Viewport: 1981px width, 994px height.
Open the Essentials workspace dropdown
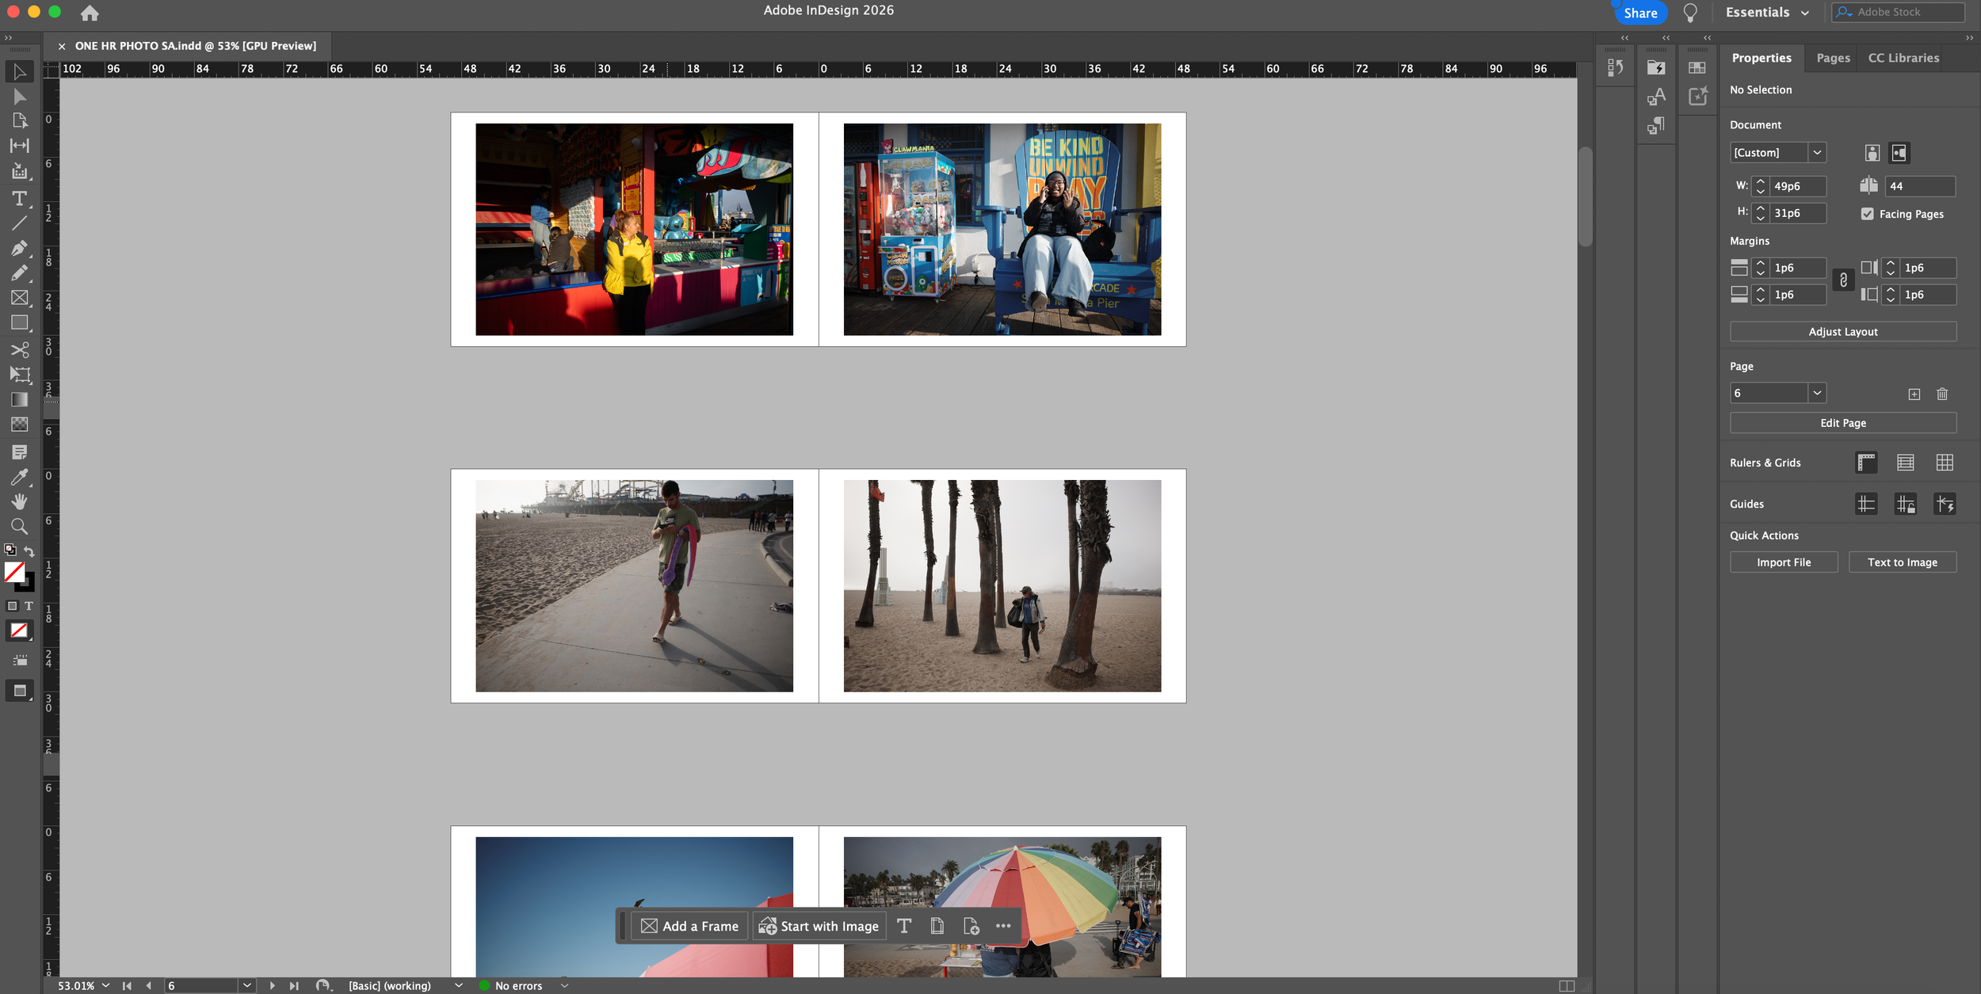coord(1767,13)
